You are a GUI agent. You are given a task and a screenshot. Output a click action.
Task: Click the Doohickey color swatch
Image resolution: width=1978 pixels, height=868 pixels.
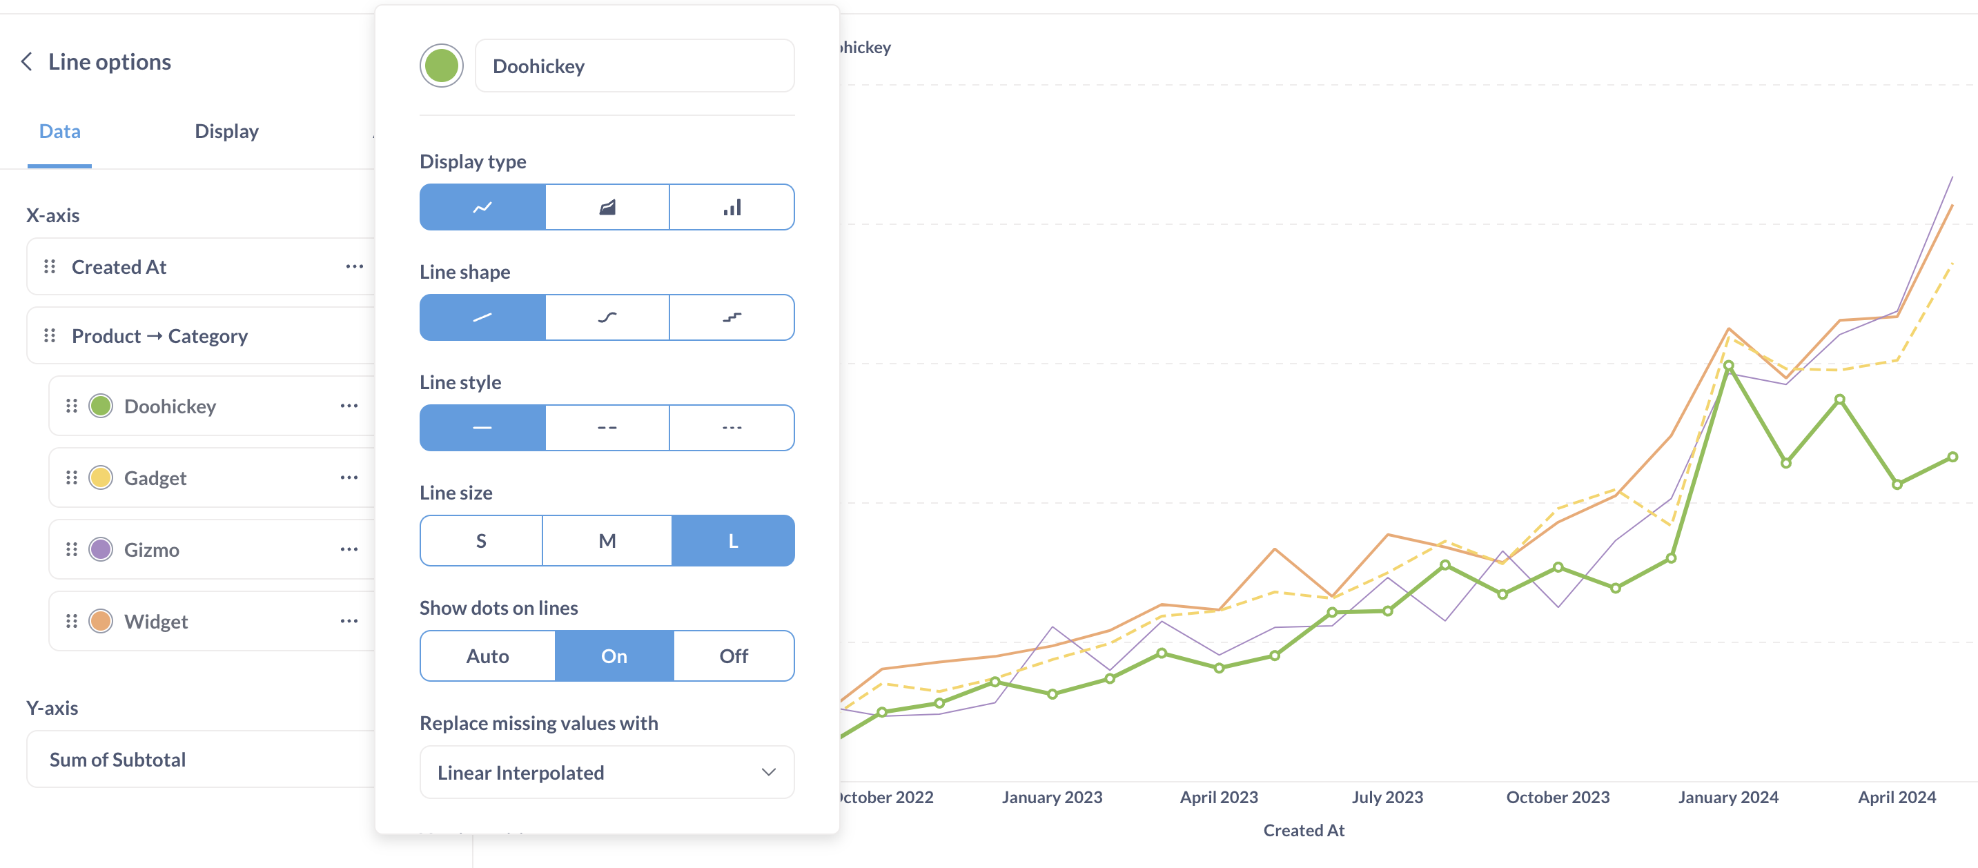pos(440,66)
